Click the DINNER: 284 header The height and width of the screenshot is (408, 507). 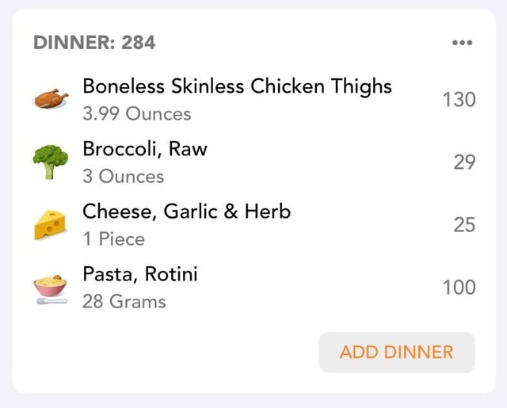pos(94,43)
